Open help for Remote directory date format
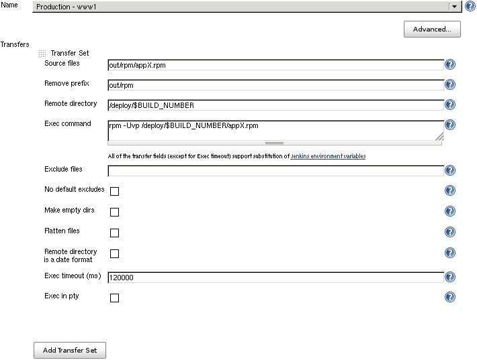The image size is (477, 360). coord(450,253)
